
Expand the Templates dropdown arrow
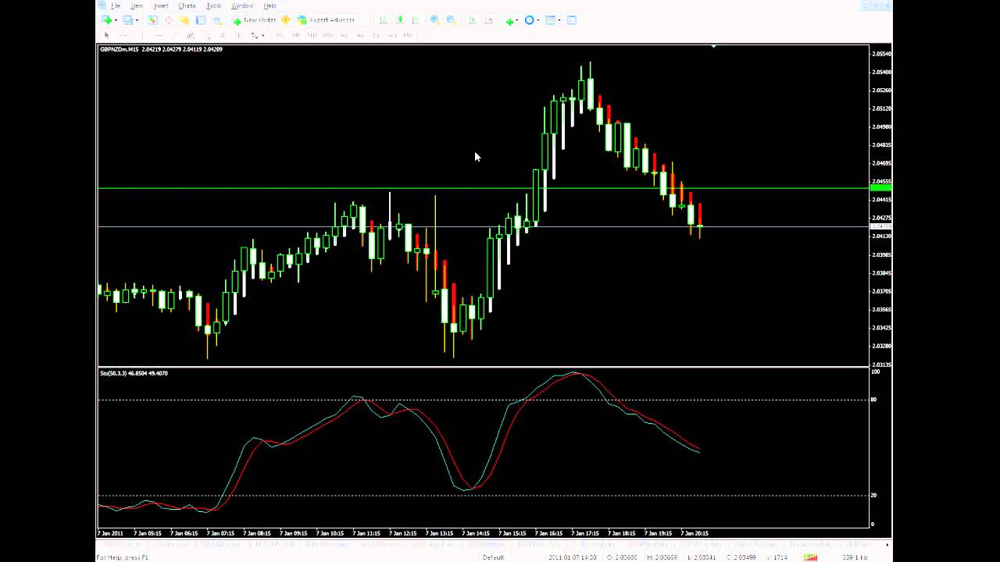[559, 20]
